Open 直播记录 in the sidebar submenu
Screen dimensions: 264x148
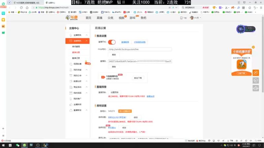[76, 58]
